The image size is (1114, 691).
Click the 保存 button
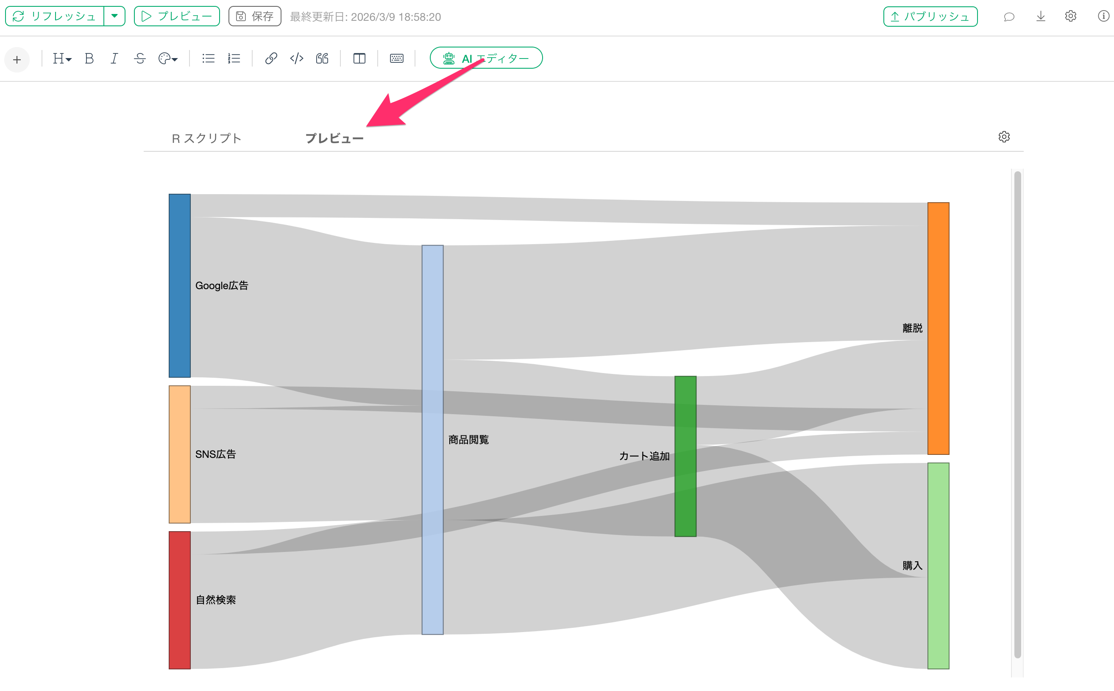coord(254,17)
